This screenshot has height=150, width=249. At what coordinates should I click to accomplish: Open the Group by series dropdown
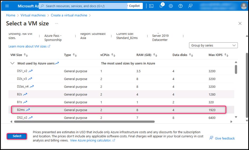tap(213, 45)
